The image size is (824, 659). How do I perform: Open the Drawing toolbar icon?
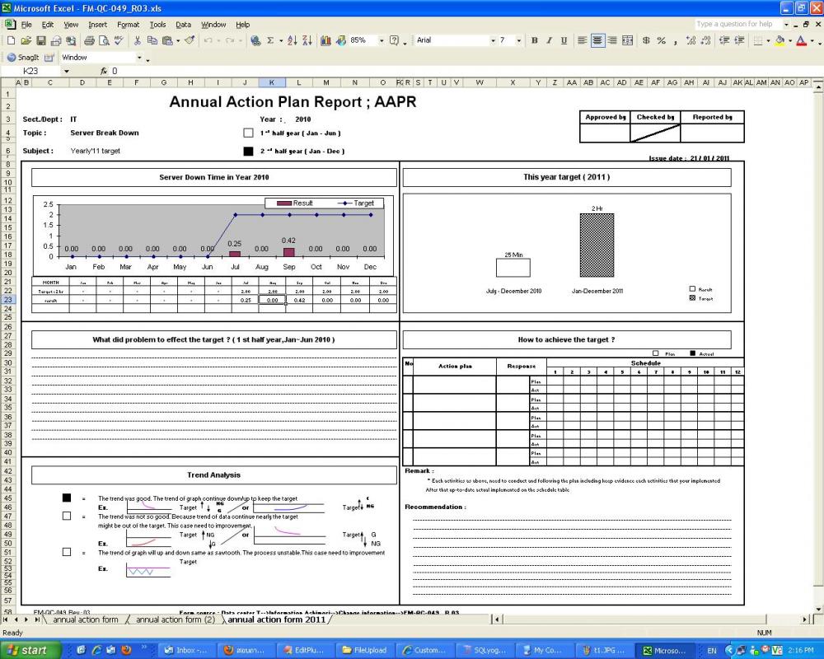pos(340,40)
